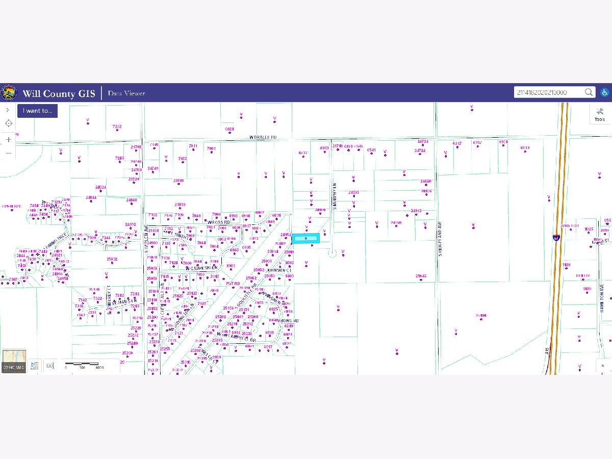Click the locate-me crosshair icon
This screenshot has width=612, height=459.
[9, 123]
